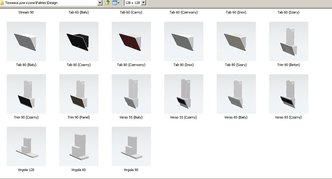This screenshot has height=179, width=332.
Task: Click the Verso 85 (Baily) caption text
Action: point(236,117)
